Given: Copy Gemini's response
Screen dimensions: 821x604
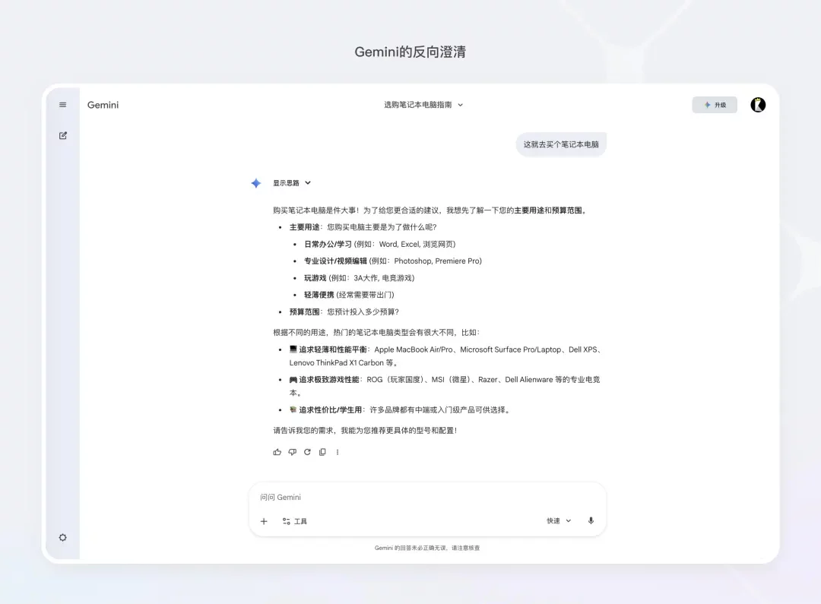Looking at the screenshot, I should tap(323, 451).
